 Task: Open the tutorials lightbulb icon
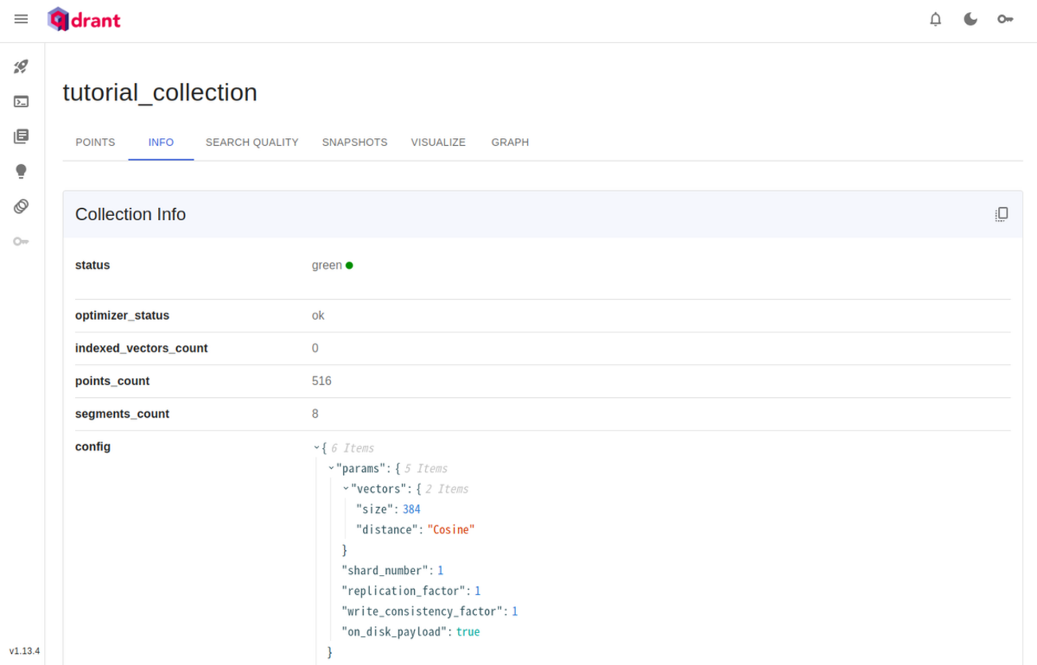22,171
